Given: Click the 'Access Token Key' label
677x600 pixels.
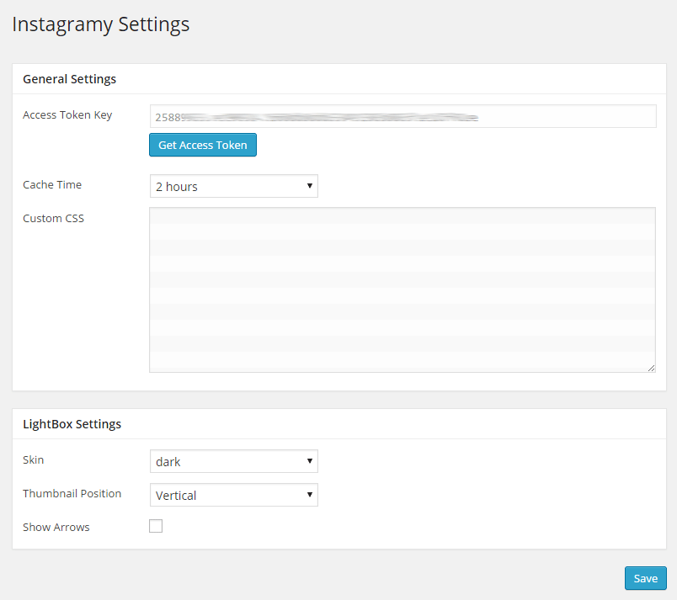Looking at the screenshot, I should click(67, 115).
